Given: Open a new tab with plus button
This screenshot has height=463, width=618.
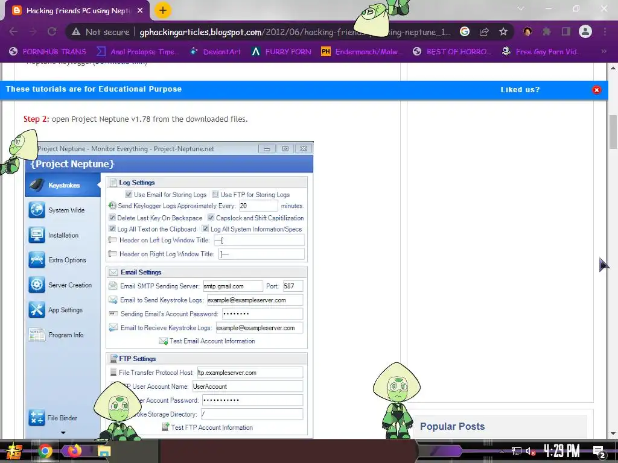Looking at the screenshot, I should (163, 10).
